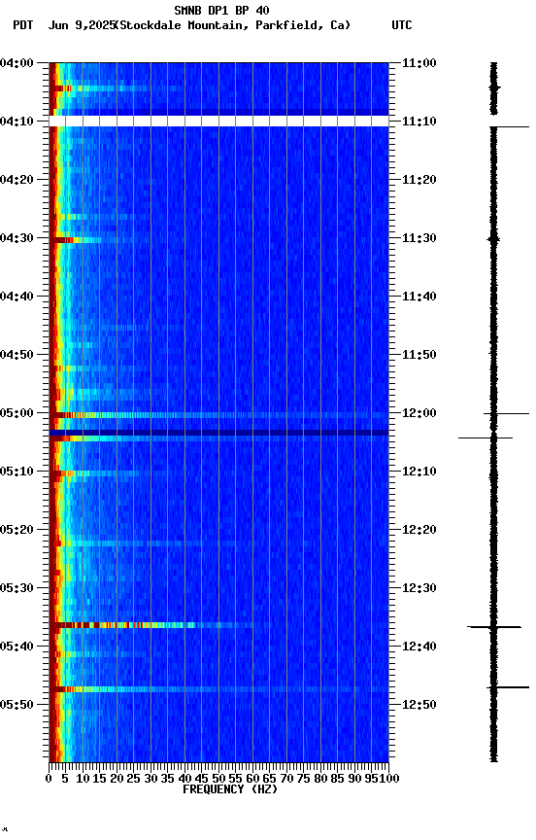Click the 04:50 PDT time label
This screenshot has height=840, width=536.
pos(17,355)
